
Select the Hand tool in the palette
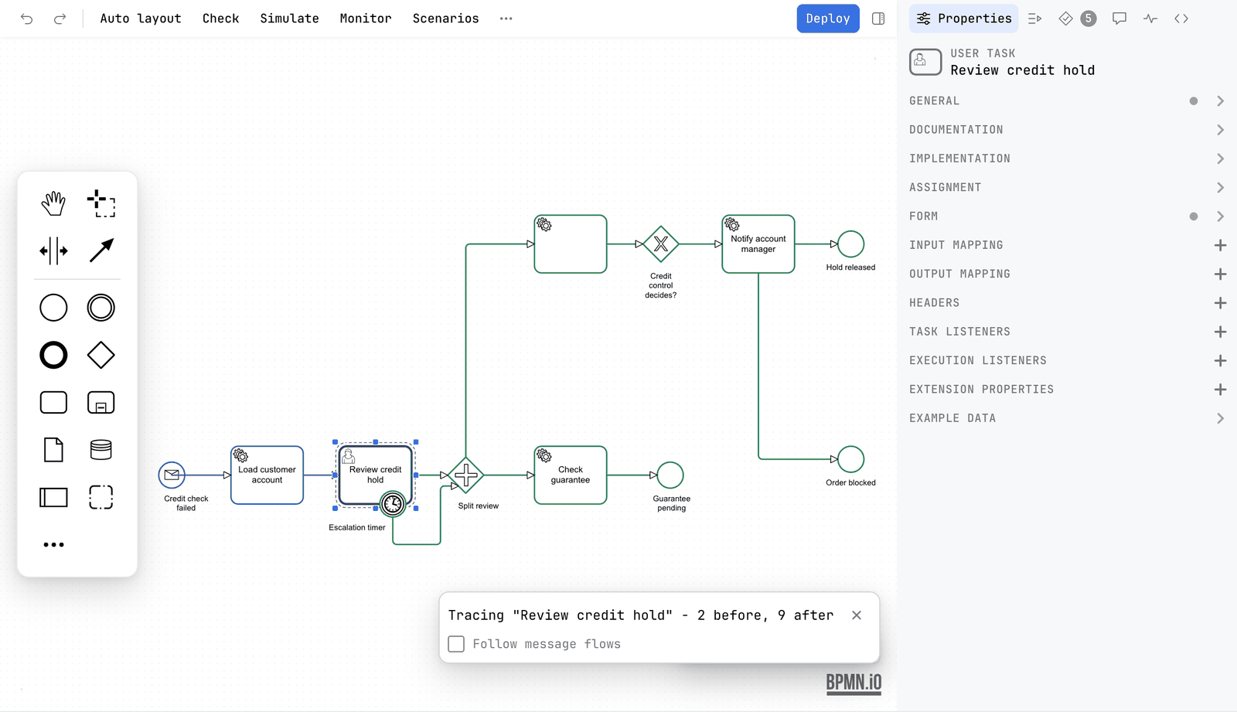pyautogui.click(x=53, y=203)
